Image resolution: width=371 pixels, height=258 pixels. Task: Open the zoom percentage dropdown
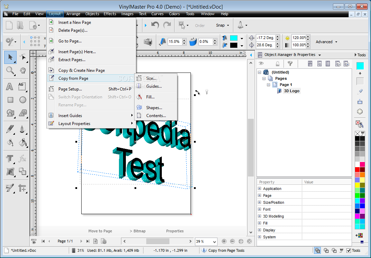[214, 242]
